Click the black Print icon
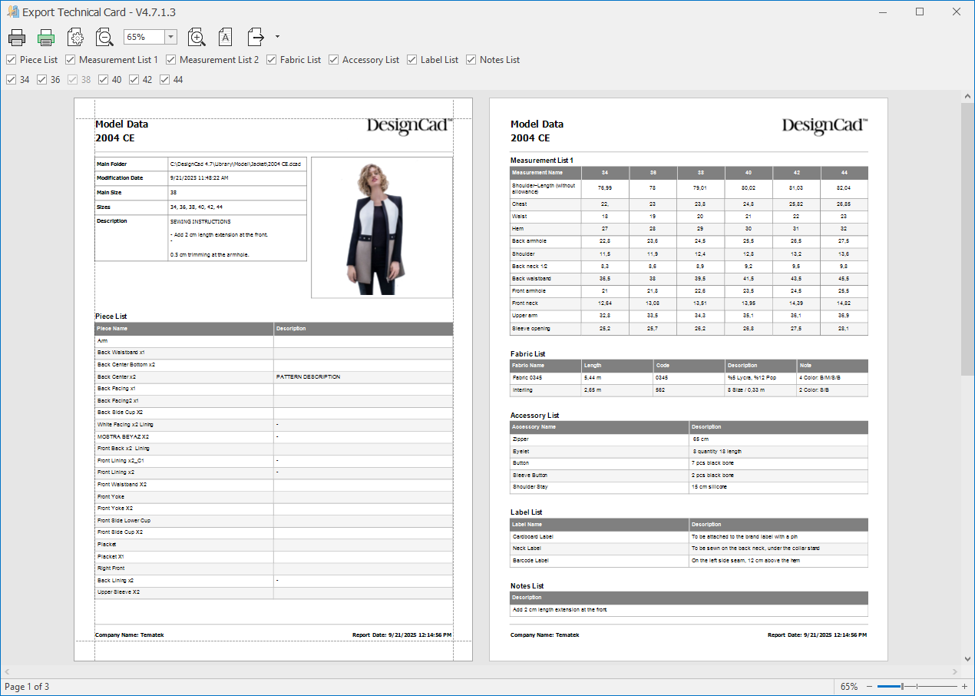 click(17, 37)
